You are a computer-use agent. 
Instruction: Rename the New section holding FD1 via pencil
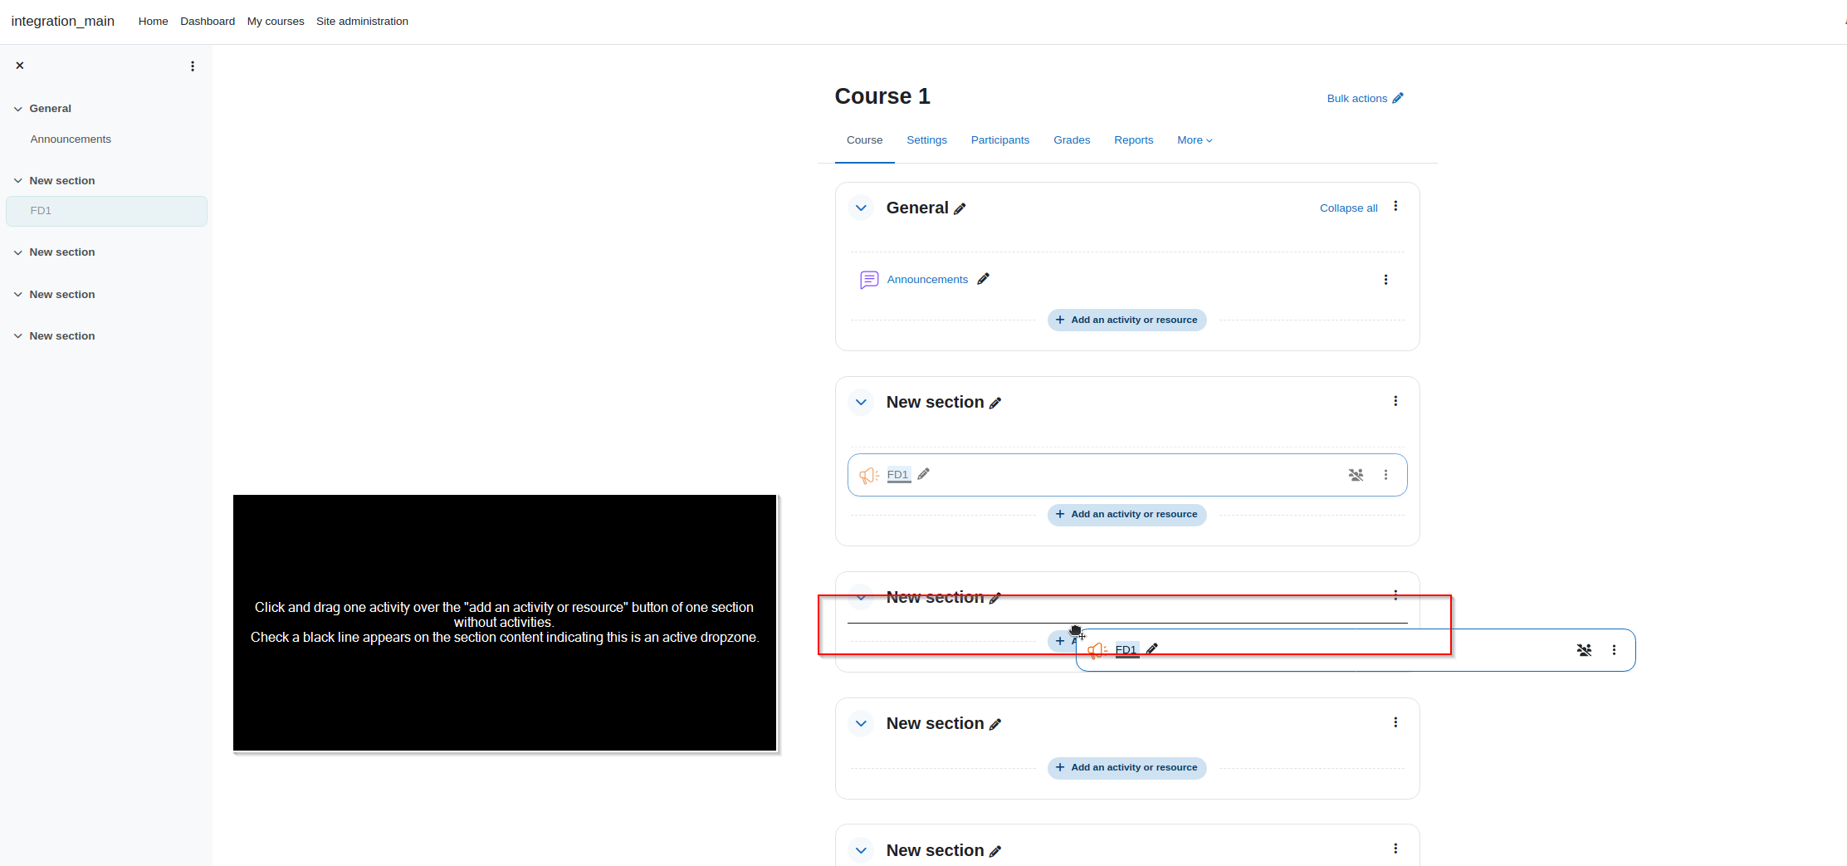[995, 404]
